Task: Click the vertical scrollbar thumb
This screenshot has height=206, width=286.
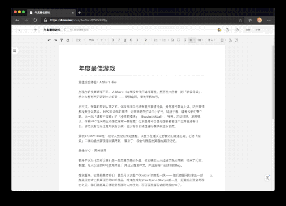Action: [273, 82]
